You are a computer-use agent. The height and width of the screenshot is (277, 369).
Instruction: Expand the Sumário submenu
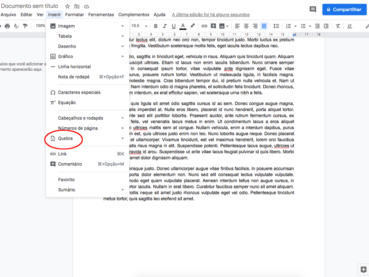88,190
